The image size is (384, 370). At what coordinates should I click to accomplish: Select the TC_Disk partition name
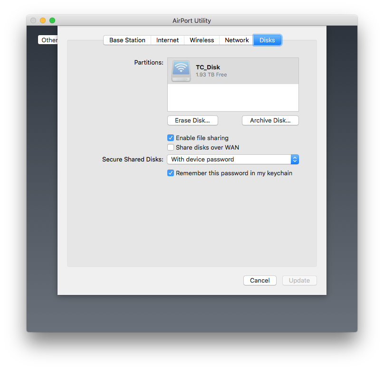208,67
